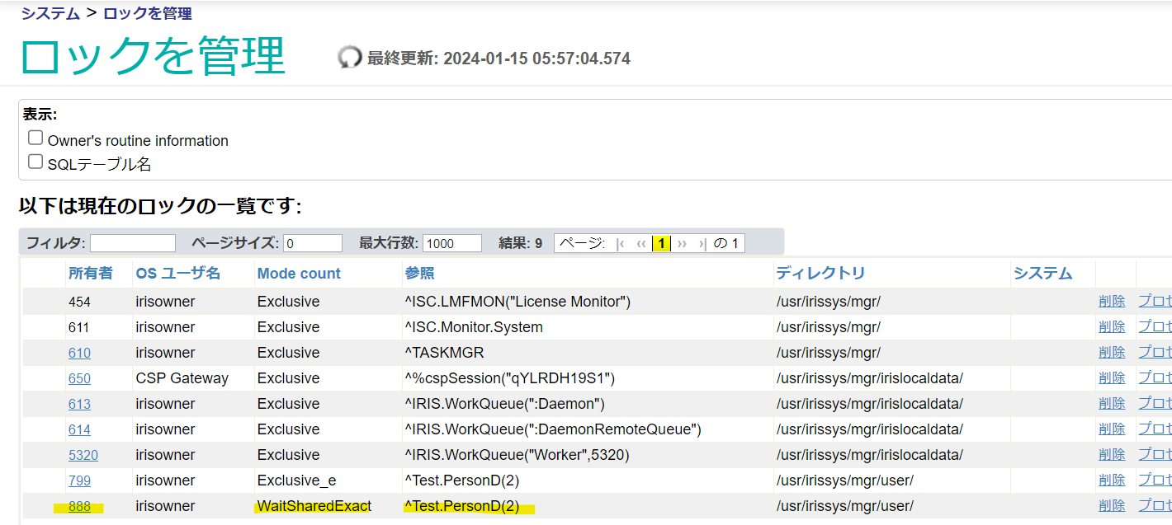Viewport: 1172px width, 525px height.
Task: Open owner process 888 link
Action: click(79, 506)
